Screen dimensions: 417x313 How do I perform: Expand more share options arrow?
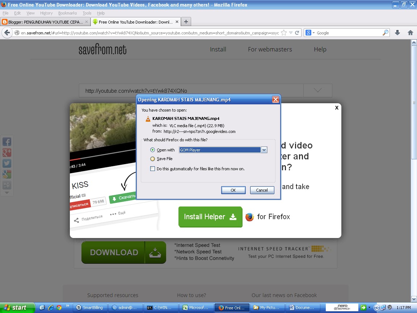tap(7, 193)
